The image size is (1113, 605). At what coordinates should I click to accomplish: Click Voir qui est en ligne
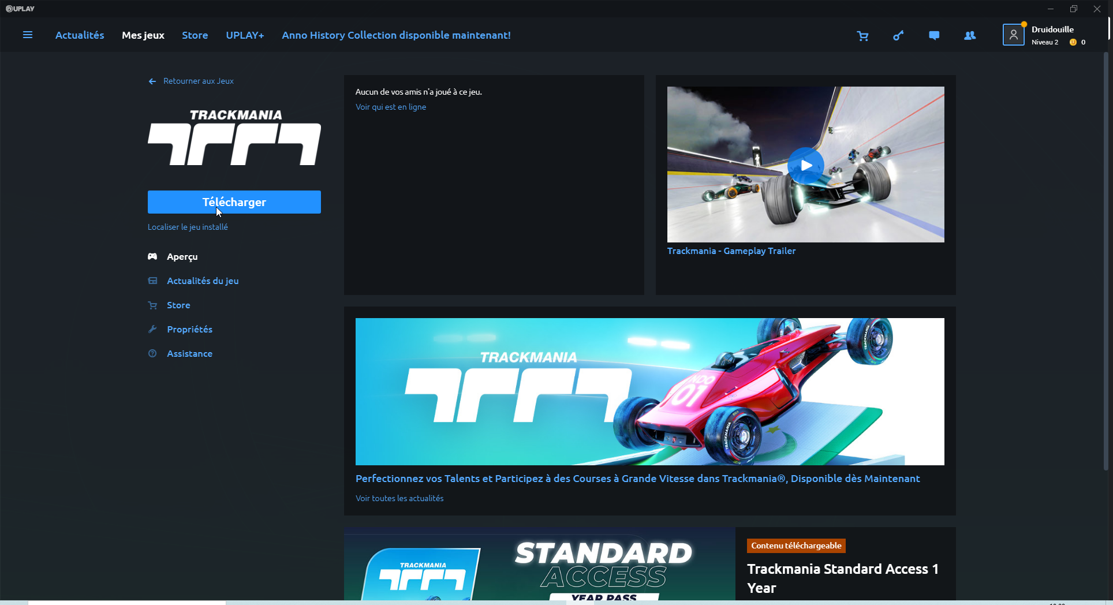391,107
